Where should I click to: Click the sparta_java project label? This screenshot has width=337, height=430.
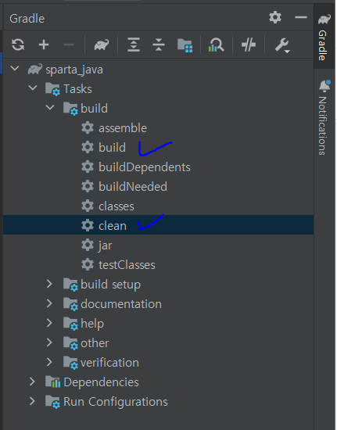74,70
